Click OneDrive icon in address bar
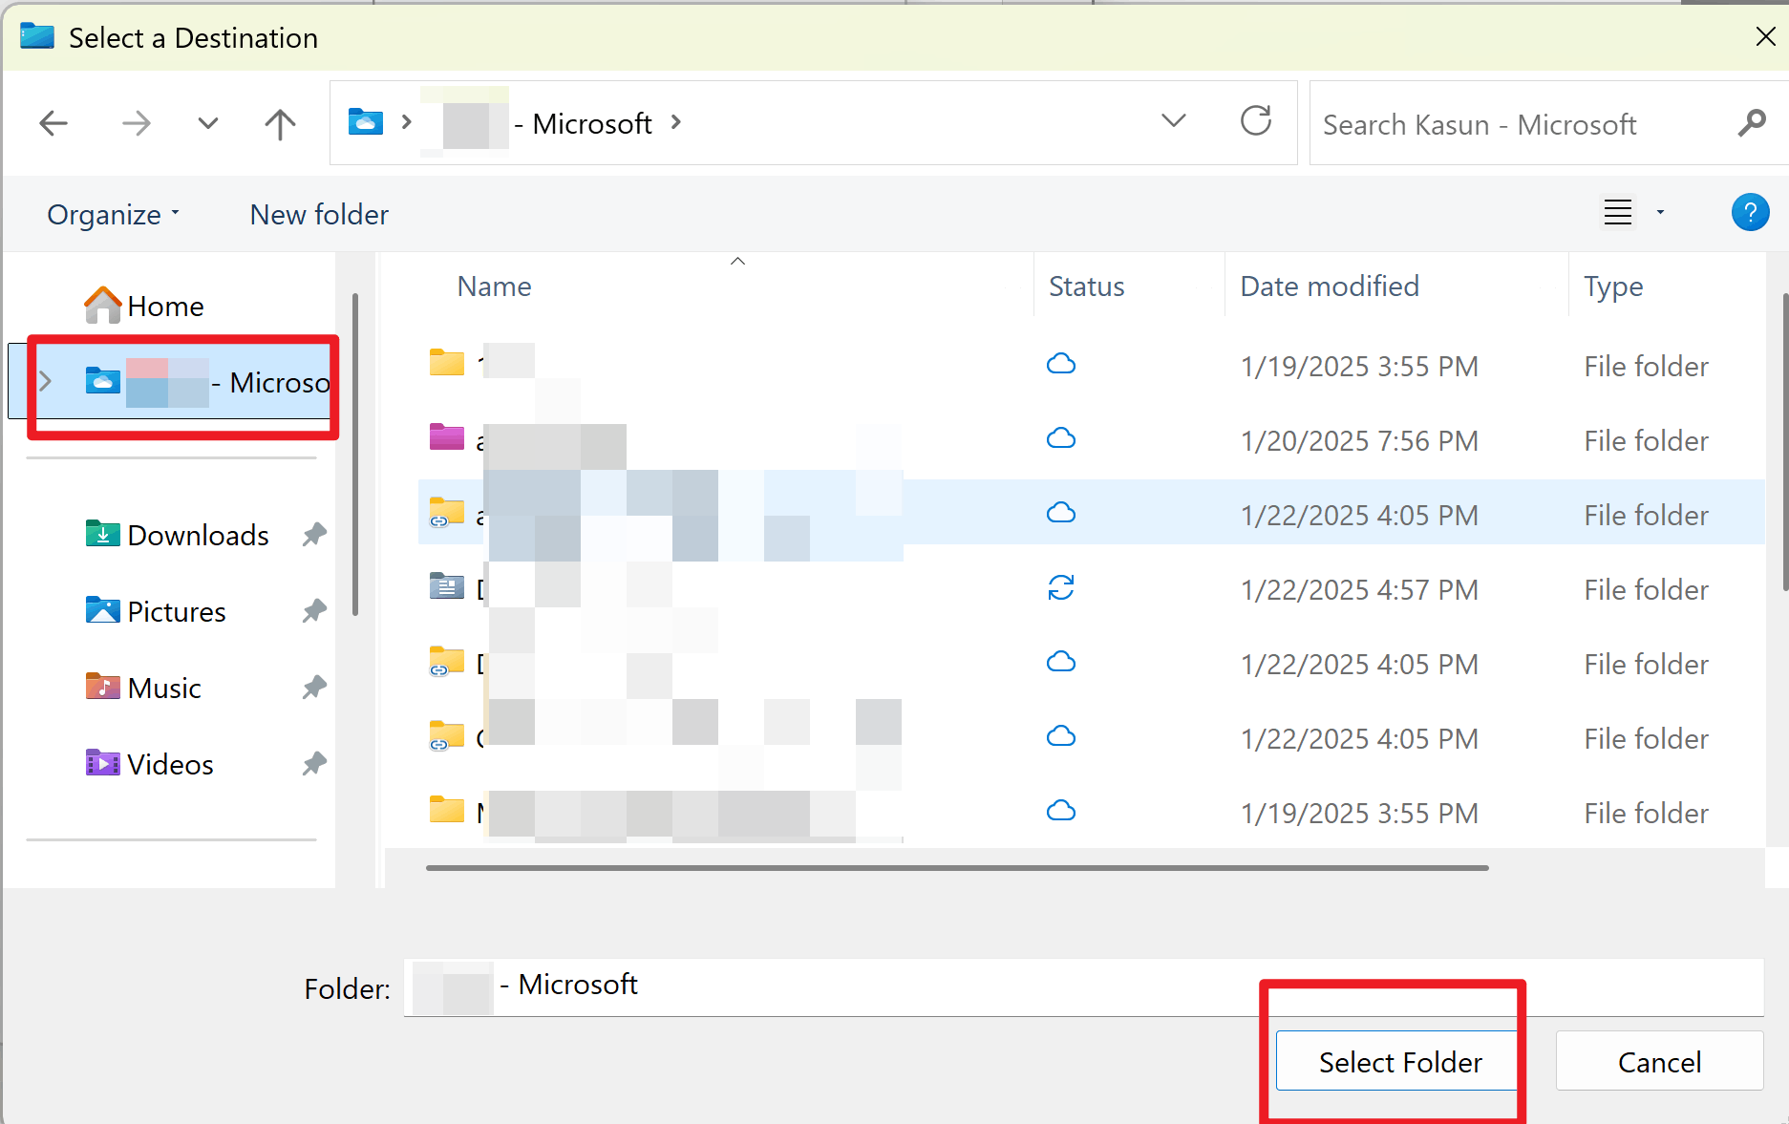 tap(366, 122)
